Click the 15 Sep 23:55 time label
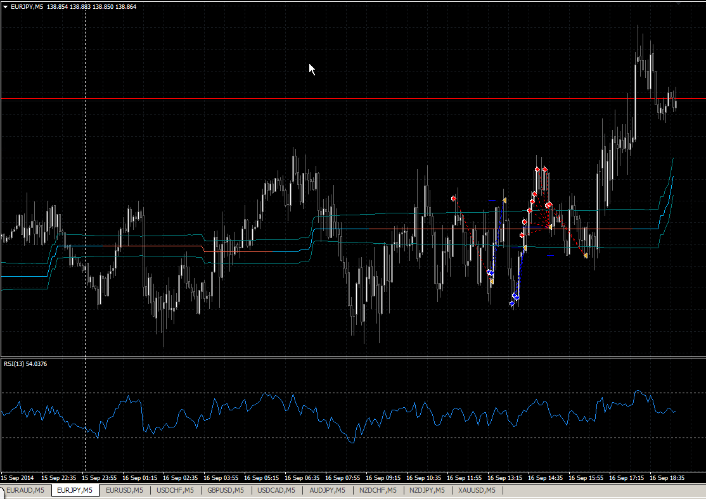 coord(99,478)
